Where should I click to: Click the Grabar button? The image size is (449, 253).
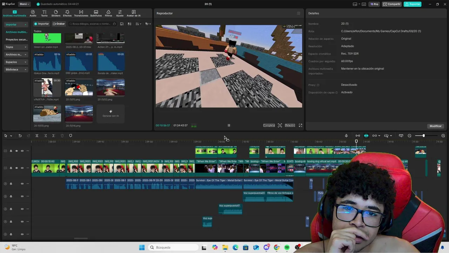(59, 24)
